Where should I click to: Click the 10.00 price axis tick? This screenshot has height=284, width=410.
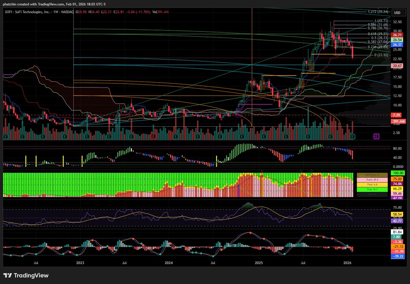(397, 105)
